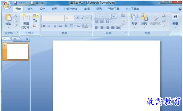Open the 设计 ribbon tab
This screenshot has height=111, width=183.
click(42, 9)
